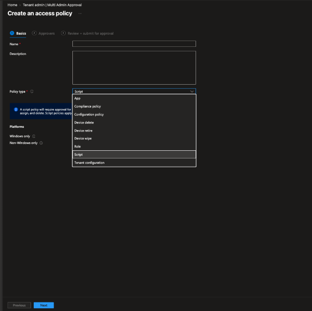Select Compliance policy option

click(x=134, y=106)
